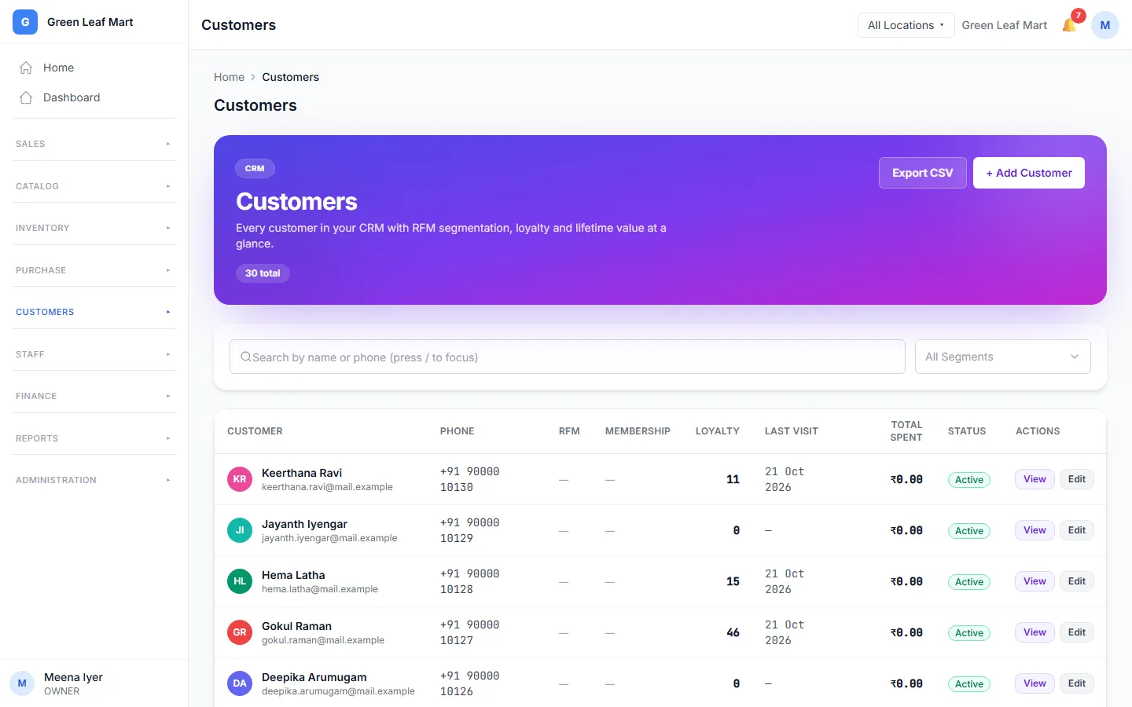This screenshot has width=1132, height=707.
Task: Click the Last Visit column header
Action: pos(791,431)
